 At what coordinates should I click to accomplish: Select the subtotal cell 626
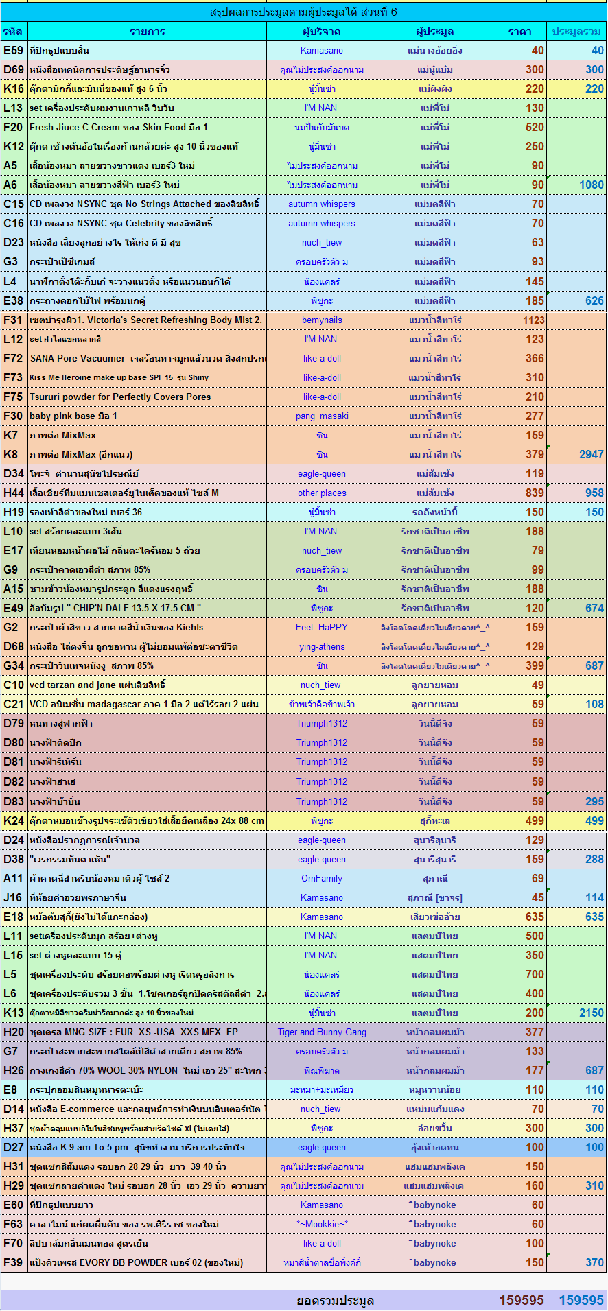[x=576, y=300]
